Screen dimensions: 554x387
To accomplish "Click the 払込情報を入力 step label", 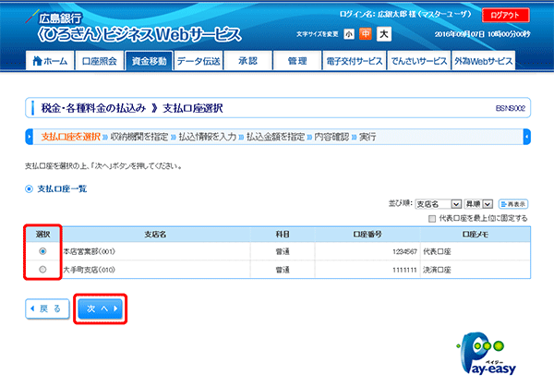I will click(x=207, y=137).
